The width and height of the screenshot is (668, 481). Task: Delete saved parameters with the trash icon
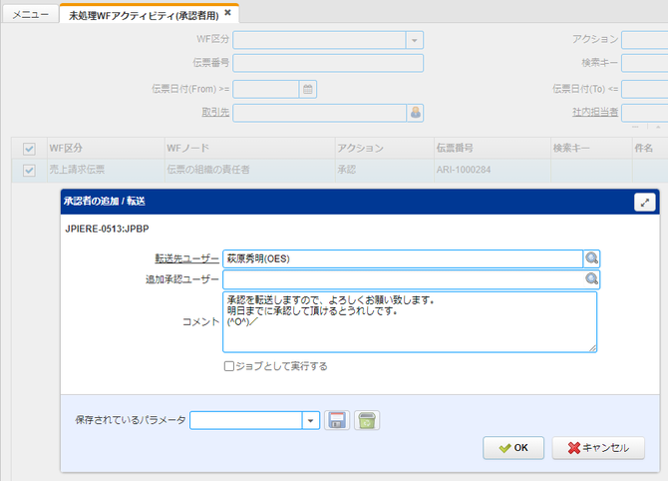(x=367, y=420)
